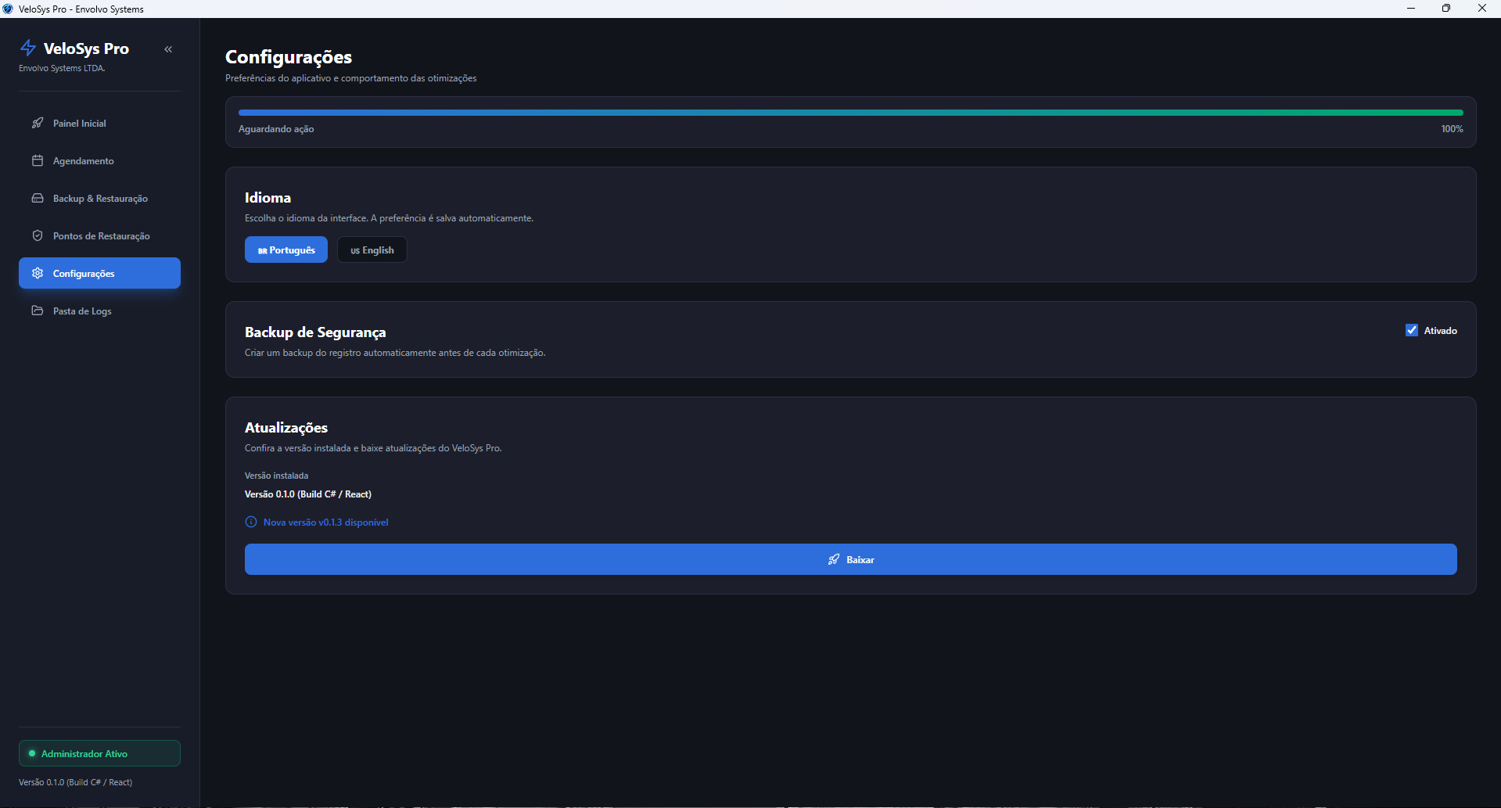Click the Baixar update button

(x=850, y=559)
